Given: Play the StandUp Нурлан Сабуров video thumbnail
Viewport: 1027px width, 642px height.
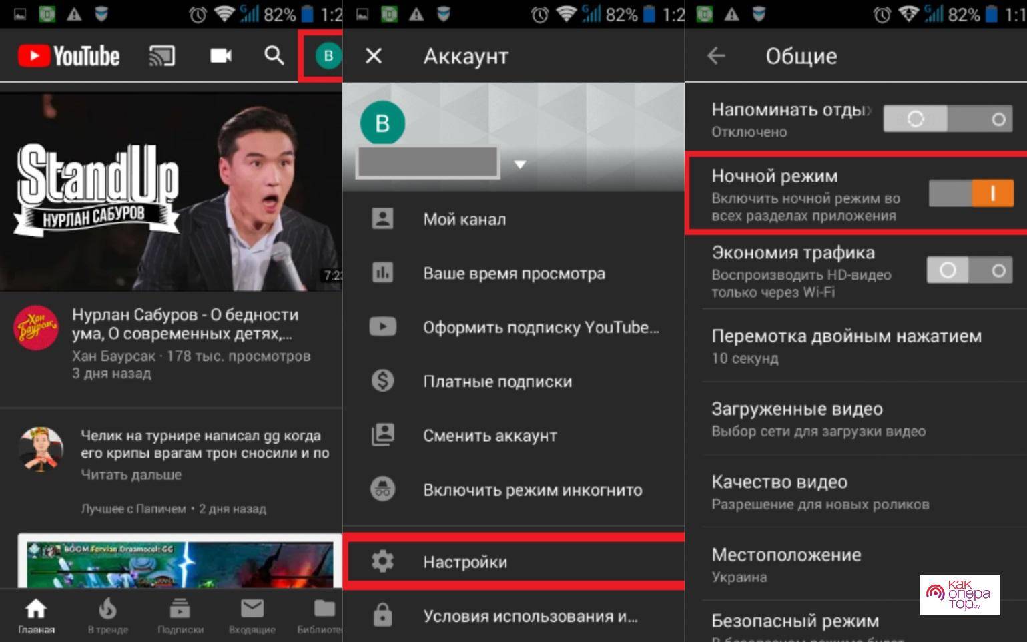Looking at the screenshot, I should tap(171, 192).
